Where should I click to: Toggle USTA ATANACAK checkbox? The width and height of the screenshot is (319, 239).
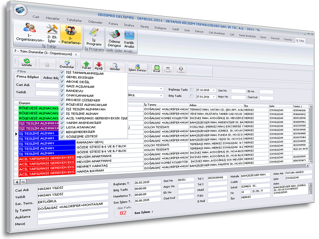62,127
